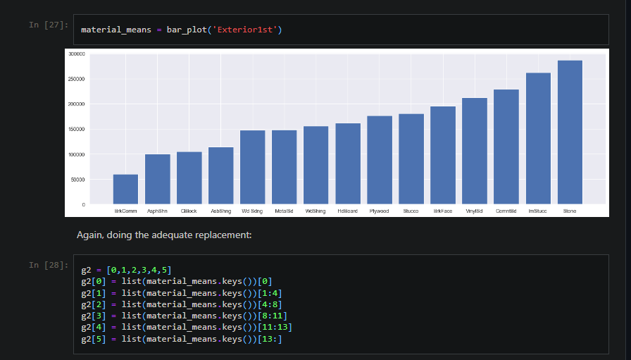Click the code line with slice [8:11]
Image resolution: width=631 pixels, height=360 pixels.
(185, 316)
